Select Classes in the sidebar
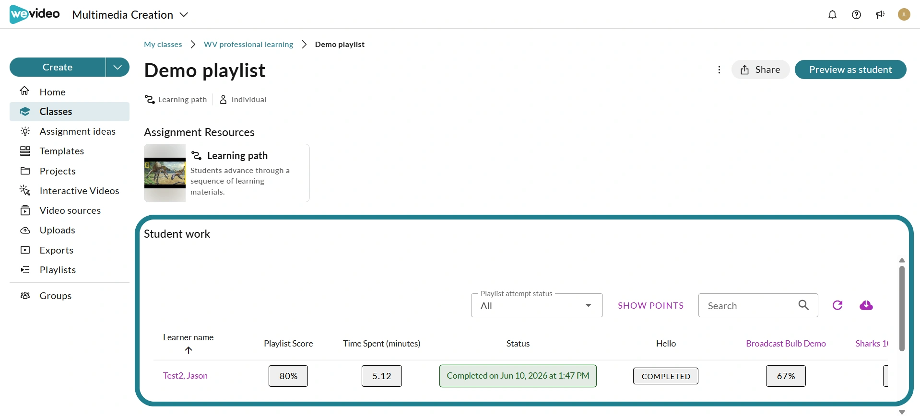920x416 pixels. click(70, 112)
